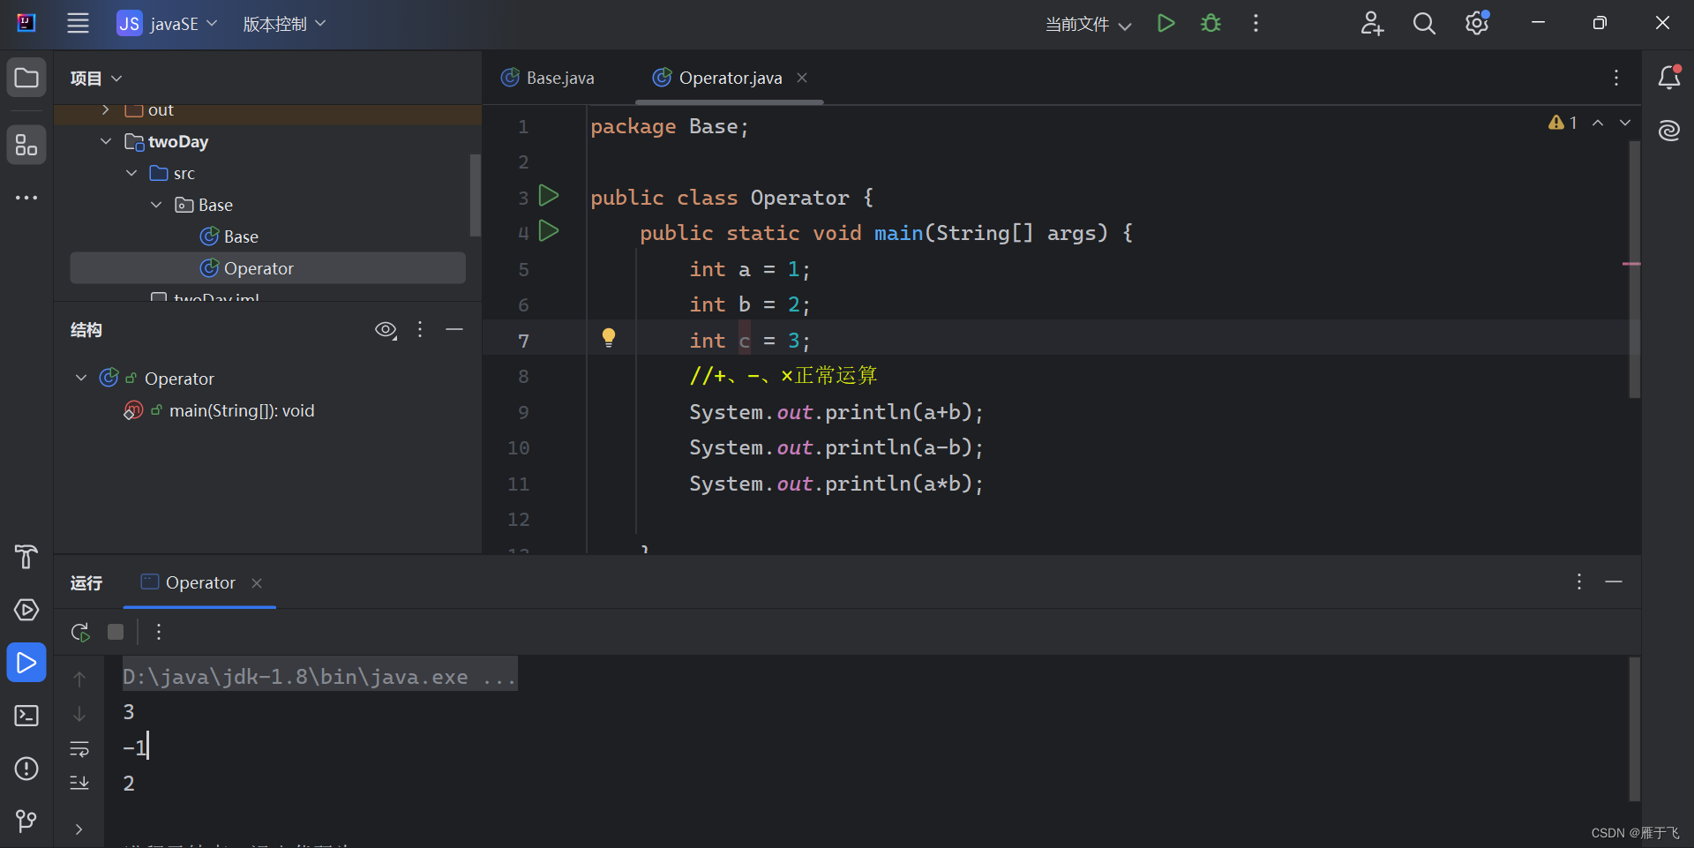Switch to the Base.java editor tab
1694x848 pixels.
click(x=548, y=78)
